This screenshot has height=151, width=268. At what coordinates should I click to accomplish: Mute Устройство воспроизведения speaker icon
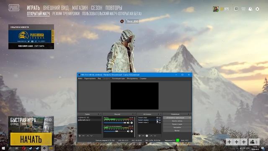tap(128, 131)
